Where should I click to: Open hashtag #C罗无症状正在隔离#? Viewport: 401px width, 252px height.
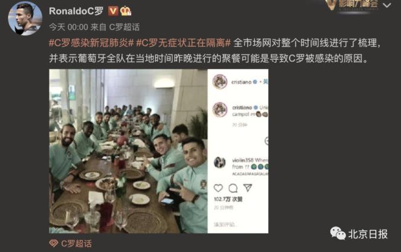tap(184, 43)
